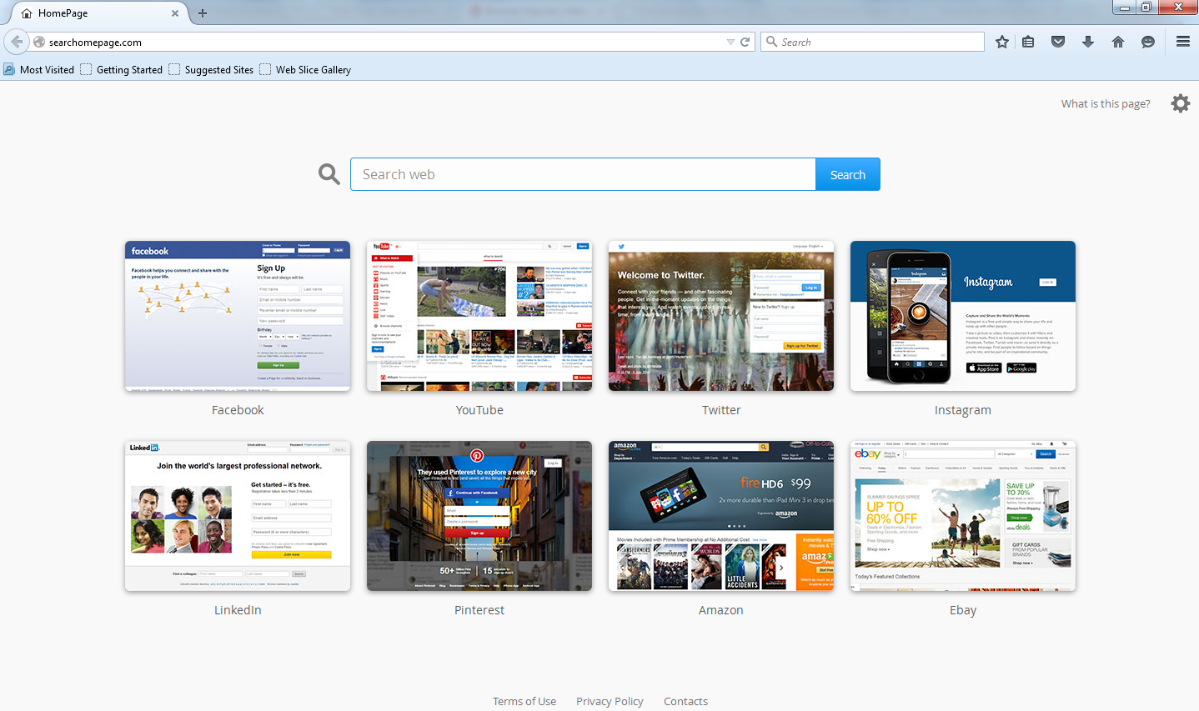This screenshot has width=1199, height=711.
Task: Open the hamburger menu
Action: click(x=1183, y=42)
